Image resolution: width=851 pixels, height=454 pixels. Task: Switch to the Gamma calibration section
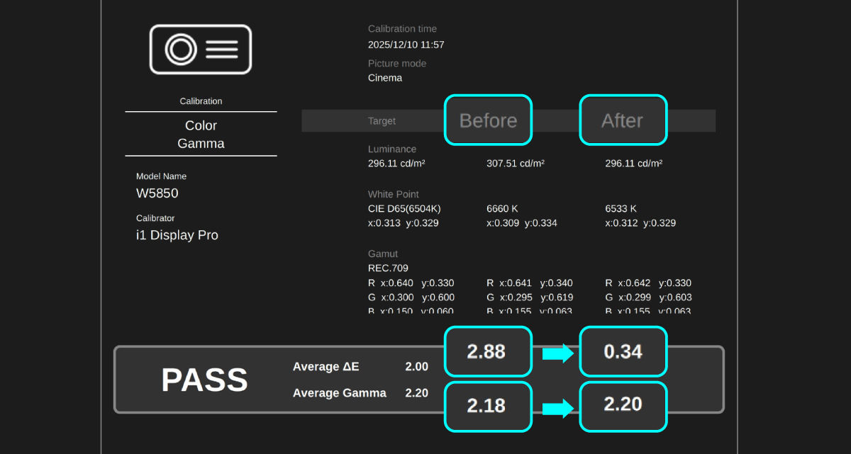click(x=201, y=143)
